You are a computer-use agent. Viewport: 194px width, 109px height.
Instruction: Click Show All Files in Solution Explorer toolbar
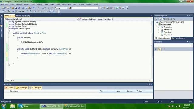(x=160, y=19)
